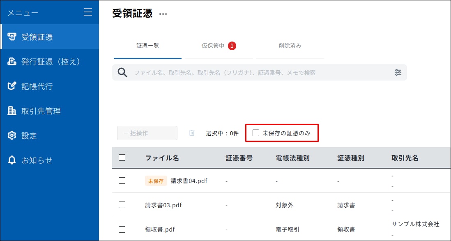The image size is (451, 241).
Task: Click the 対象外 cell
Action: click(285, 205)
